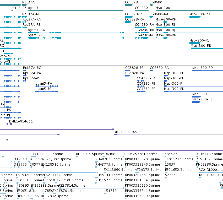Select the RpL37A gene label

(29, 2)
